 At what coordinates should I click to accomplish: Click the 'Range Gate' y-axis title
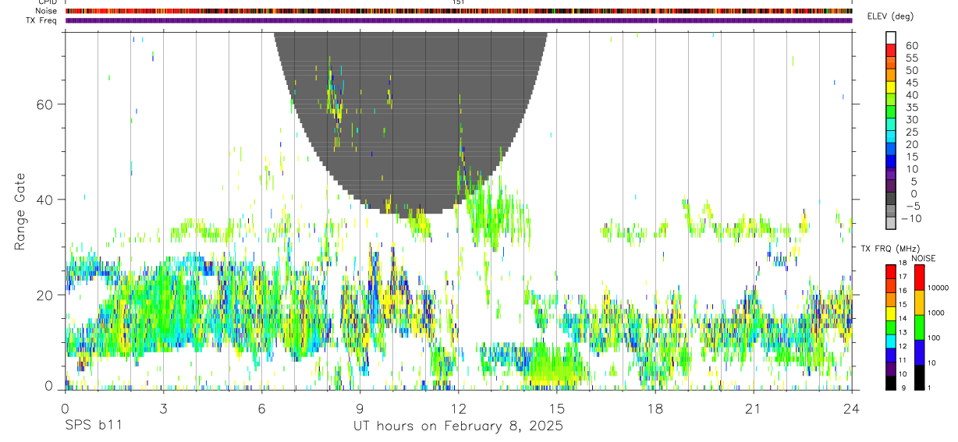point(22,211)
